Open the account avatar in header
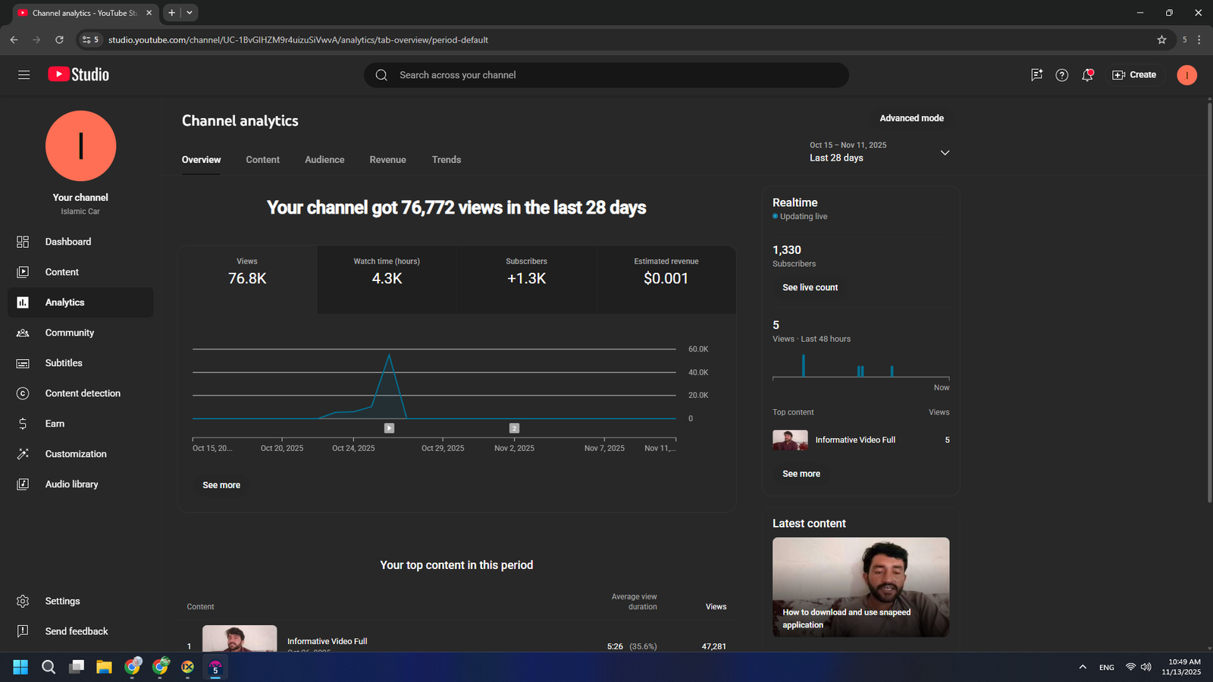 1186,75
